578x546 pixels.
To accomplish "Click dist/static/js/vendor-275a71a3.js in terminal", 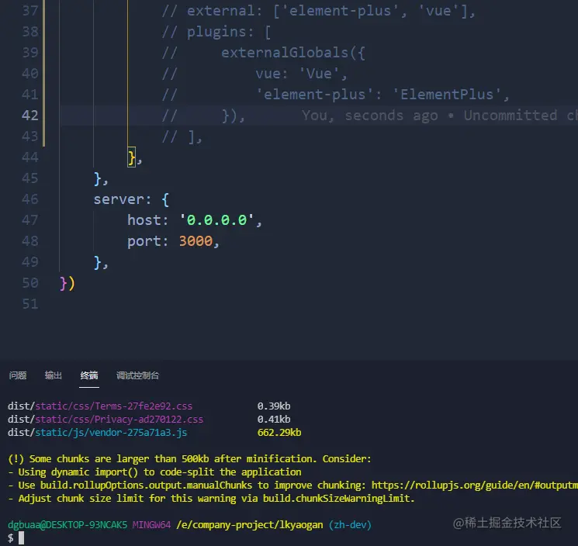I will click(97, 432).
